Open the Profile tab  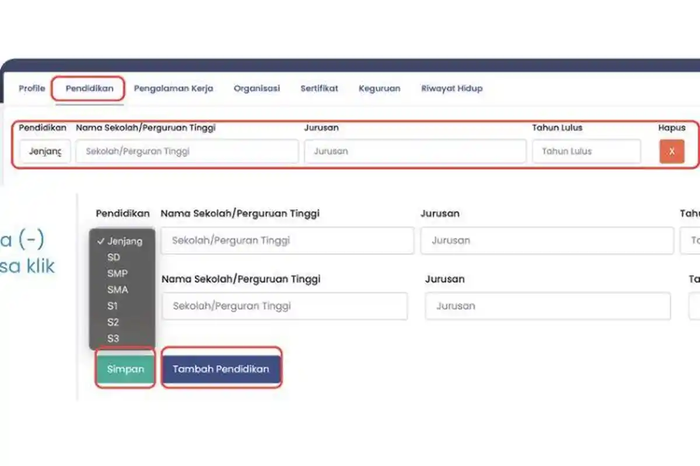click(32, 89)
